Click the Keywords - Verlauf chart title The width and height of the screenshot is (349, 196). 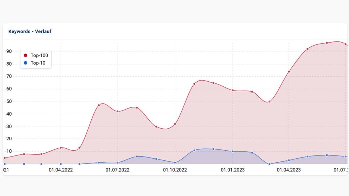click(30, 31)
